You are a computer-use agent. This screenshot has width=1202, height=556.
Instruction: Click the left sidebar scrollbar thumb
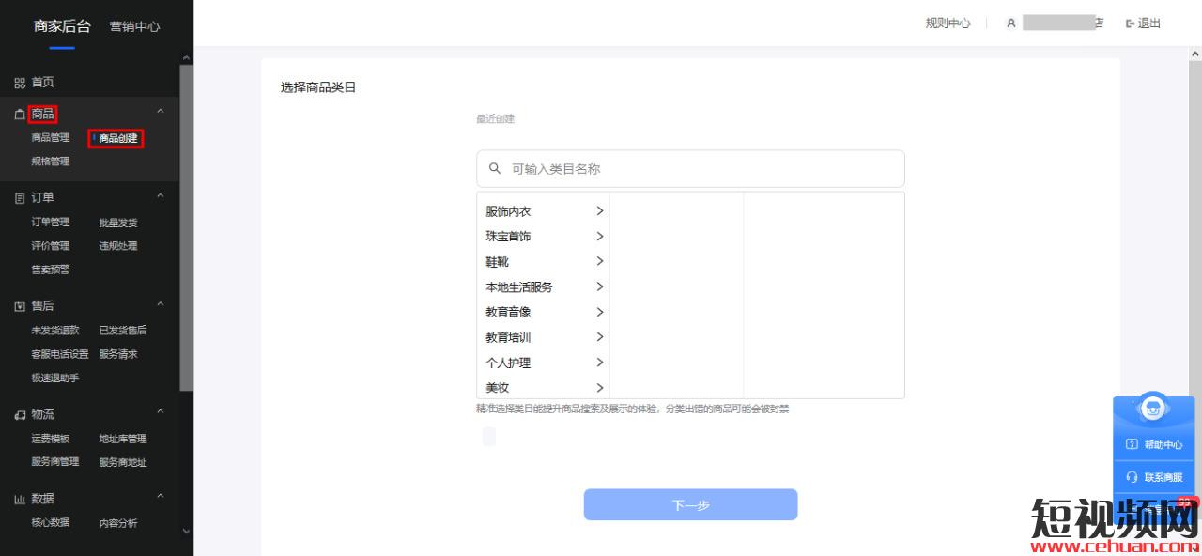click(x=186, y=225)
